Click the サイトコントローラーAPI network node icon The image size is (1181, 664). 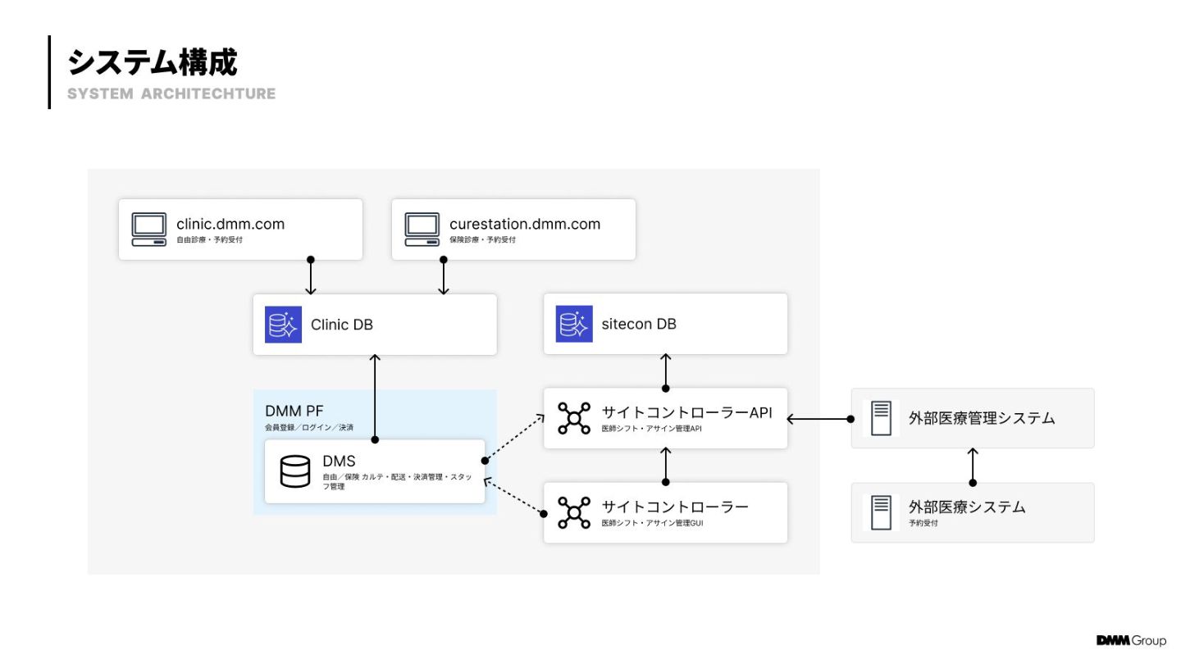pos(574,417)
